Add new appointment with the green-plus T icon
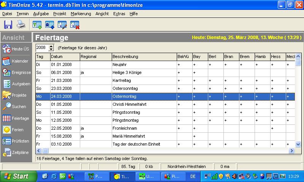The height and width of the screenshot is (182, 304). click(x=37, y=25)
